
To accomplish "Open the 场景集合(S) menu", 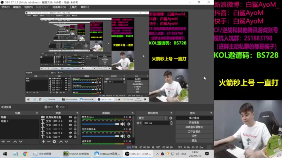I will 59,7.
